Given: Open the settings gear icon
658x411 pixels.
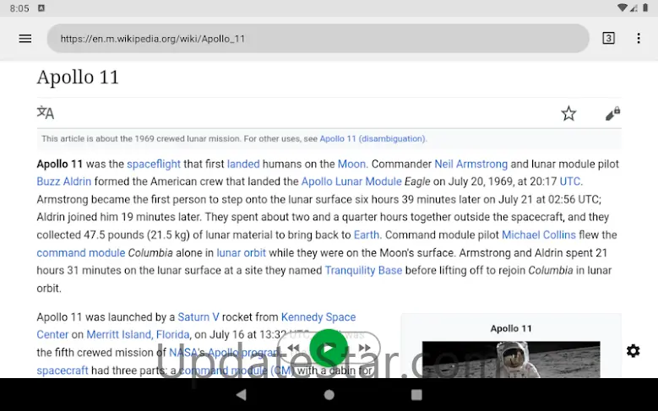Looking at the screenshot, I should 633,350.
